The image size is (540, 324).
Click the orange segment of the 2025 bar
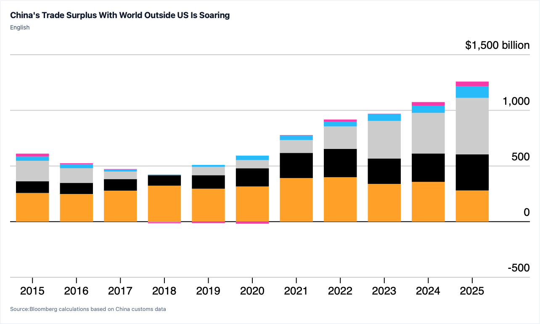[472, 206]
